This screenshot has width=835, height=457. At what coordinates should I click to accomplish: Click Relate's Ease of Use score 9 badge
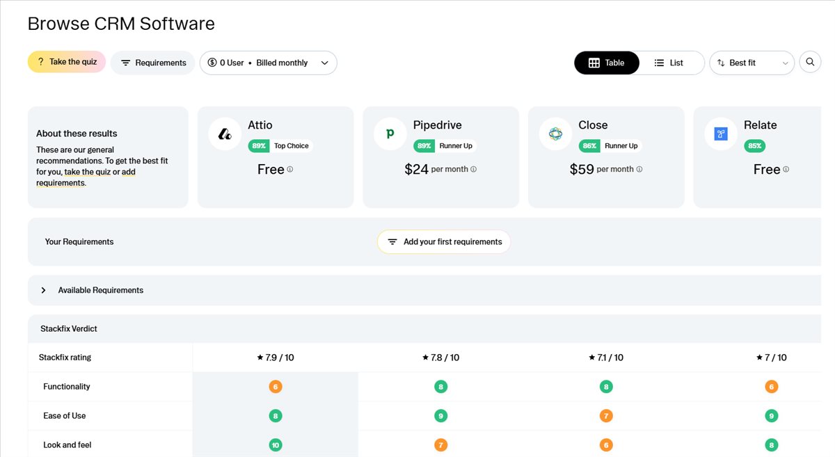click(771, 416)
